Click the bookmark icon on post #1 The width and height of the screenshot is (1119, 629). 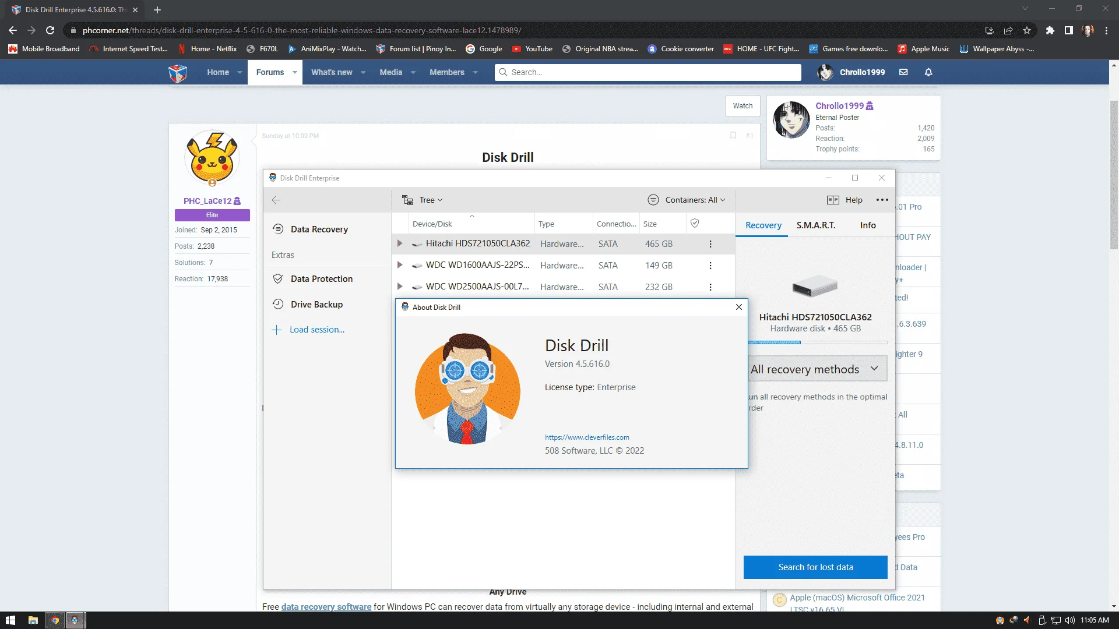click(733, 135)
